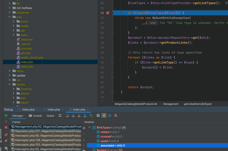
Task: Switch to the Output tab
Action: pyautogui.click(x=50, y=116)
